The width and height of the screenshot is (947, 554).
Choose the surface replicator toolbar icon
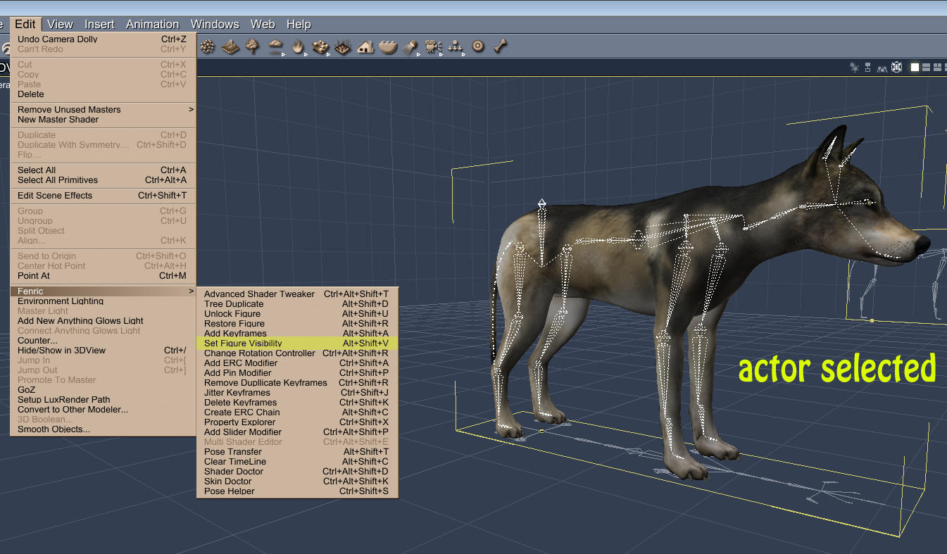pos(320,47)
